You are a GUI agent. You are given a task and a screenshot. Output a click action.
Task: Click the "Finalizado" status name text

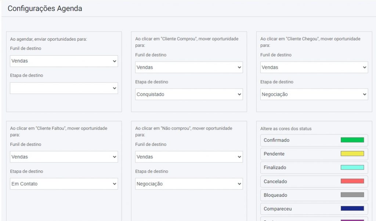point(275,167)
